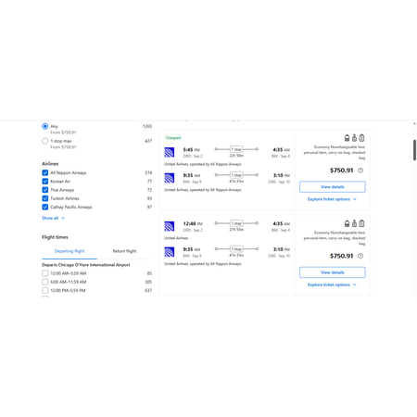Screen dimensions: 417x417
Task: Expand Explore ticket options for second flight
Action: [332, 284]
